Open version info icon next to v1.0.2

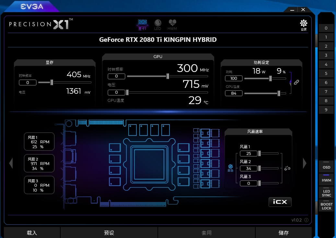(307, 220)
